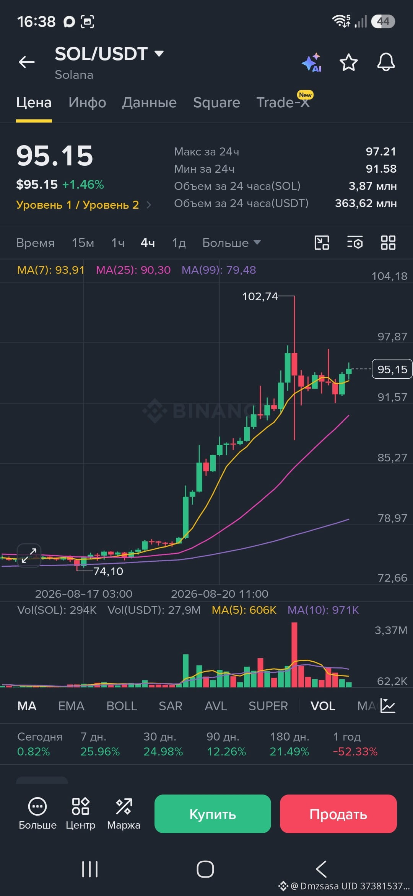Tap the 30 дн. 24.98% performance
This screenshot has height=896, width=413.
(x=163, y=744)
